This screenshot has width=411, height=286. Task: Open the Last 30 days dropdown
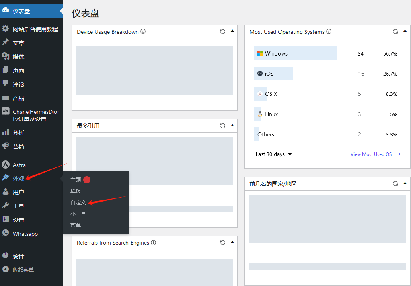click(x=273, y=154)
